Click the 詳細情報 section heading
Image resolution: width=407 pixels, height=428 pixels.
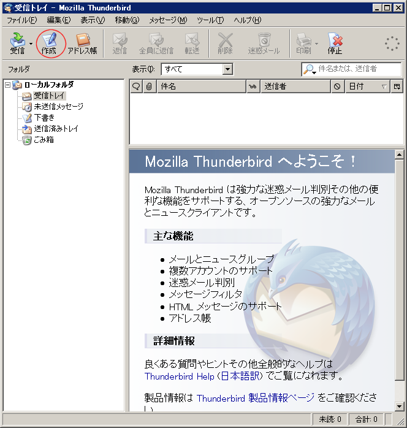tap(173, 341)
